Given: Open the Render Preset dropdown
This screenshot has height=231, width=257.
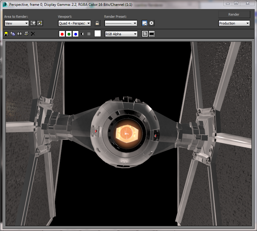Looking at the screenshot, I should pyautogui.click(x=121, y=23).
